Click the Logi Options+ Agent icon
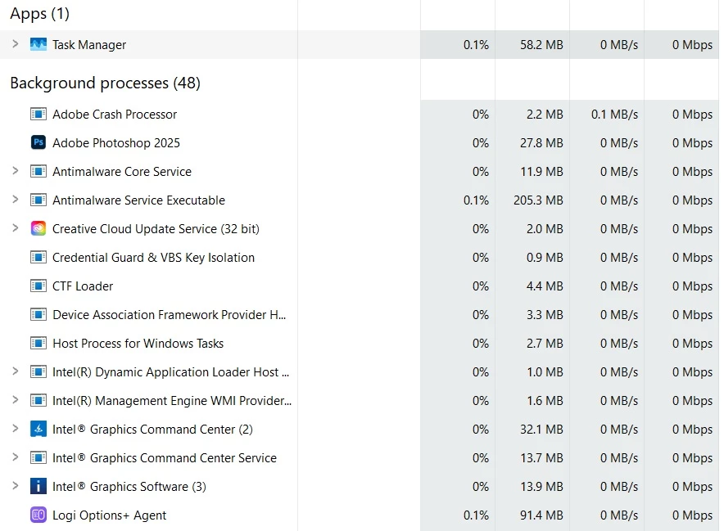 (x=38, y=515)
